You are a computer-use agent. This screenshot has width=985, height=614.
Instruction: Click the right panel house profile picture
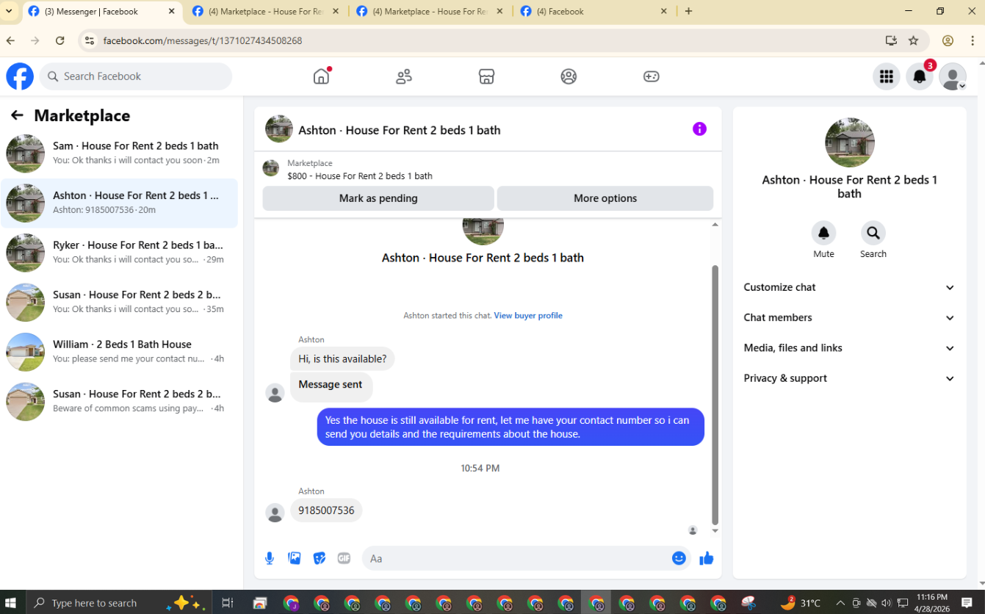[849, 142]
